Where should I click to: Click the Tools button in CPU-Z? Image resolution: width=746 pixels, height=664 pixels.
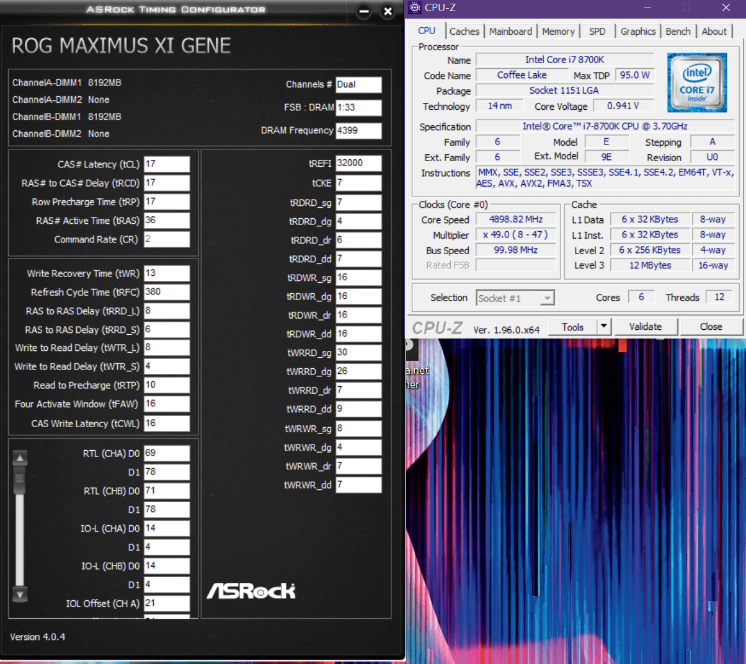point(573,327)
